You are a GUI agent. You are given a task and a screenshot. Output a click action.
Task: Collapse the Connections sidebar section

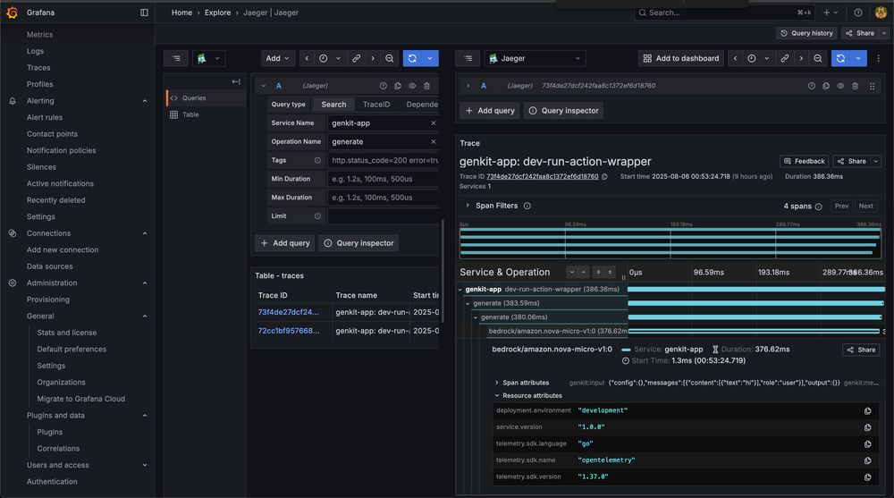pos(144,233)
